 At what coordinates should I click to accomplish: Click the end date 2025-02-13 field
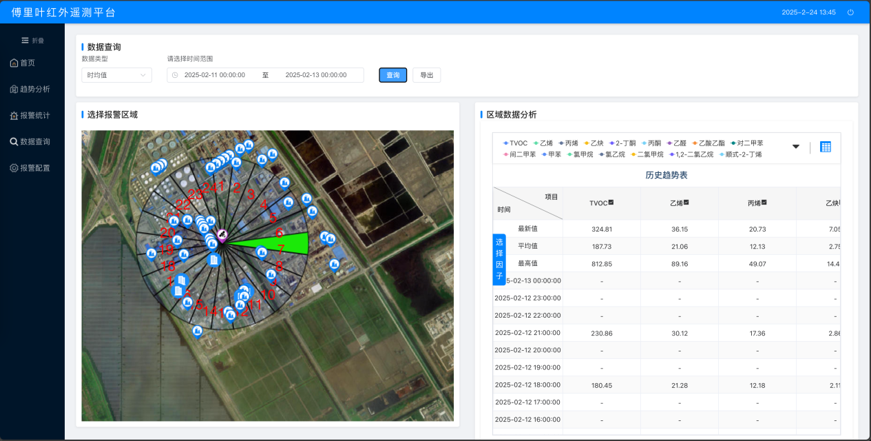pyautogui.click(x=316, y=75)
